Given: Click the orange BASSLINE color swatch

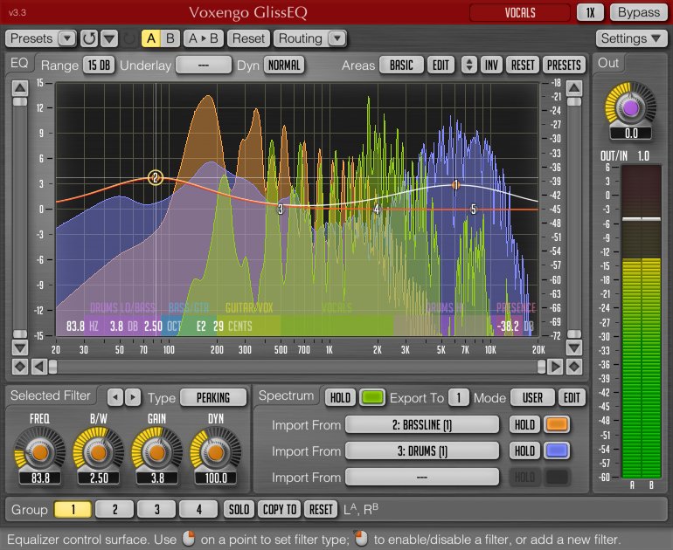Looking at the screenshot, I should pos(557,425).
